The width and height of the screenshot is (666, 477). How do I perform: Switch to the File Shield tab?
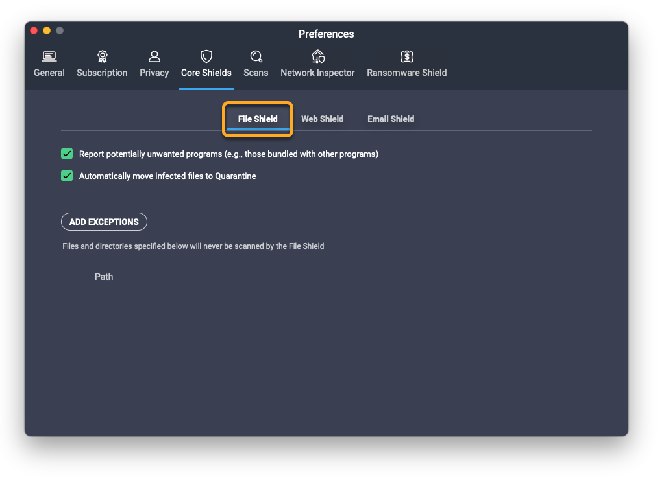pyautogui.click(x=258, y=119)
